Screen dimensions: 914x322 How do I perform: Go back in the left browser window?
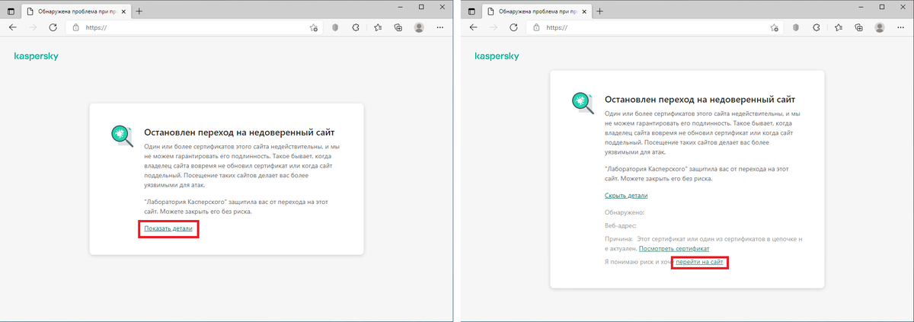13,27
